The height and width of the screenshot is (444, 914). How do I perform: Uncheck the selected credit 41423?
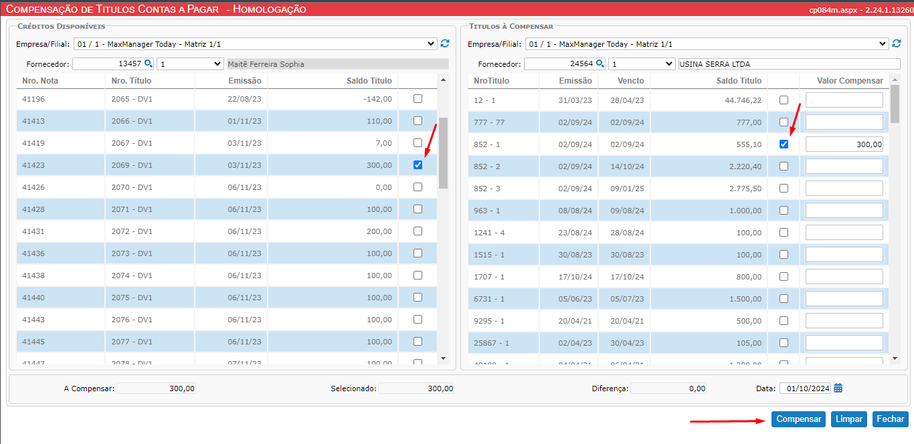pyautogui.click(x=418, y=164)
